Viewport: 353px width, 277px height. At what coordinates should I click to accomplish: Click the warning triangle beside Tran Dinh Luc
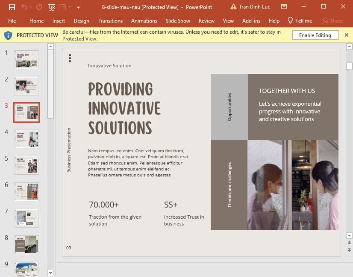pyautogui.click(x=233, y=7)
